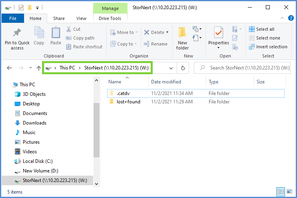Click Copy path in the ribbon

pyautogui.click(x=80, y=38)
